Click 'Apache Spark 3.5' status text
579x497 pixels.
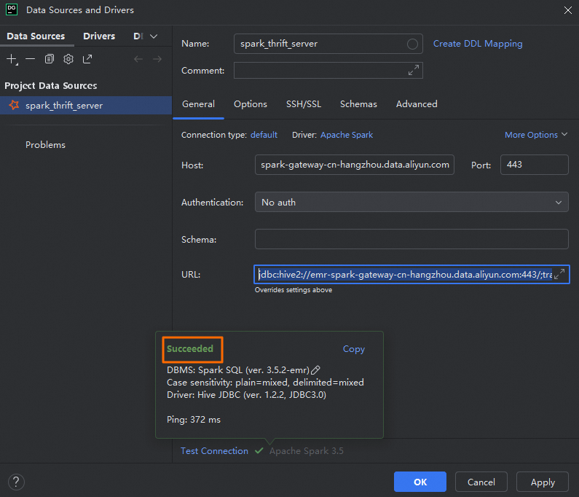click(x=307, y=451)
